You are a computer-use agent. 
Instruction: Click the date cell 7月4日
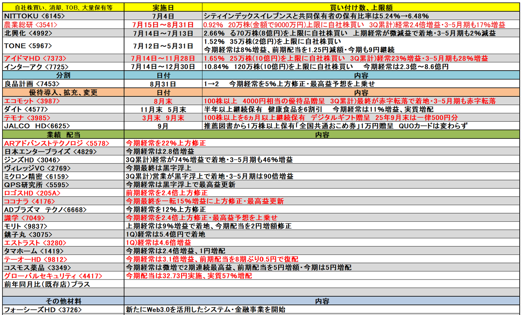pos(163,16)
